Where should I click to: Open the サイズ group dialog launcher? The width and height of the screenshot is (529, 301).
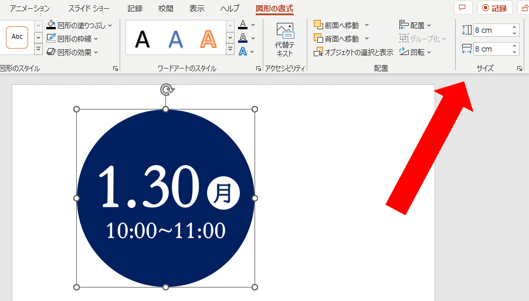coord(520,69)
